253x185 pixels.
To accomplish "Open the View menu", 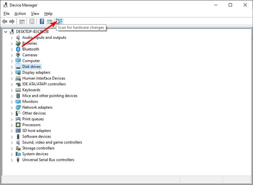I will point(35,14).
